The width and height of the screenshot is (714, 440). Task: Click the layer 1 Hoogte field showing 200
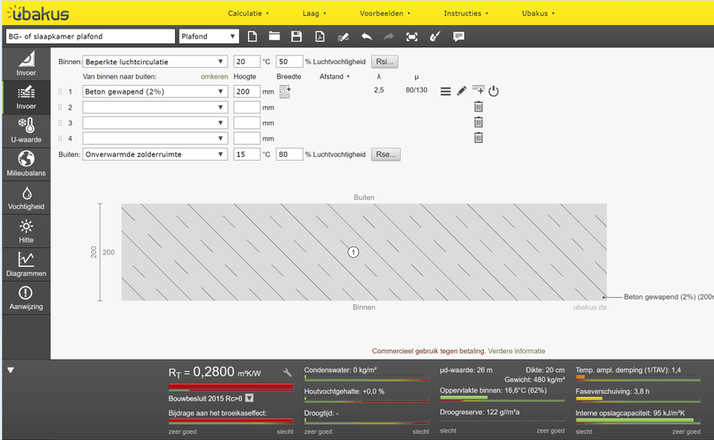(246, 92)
